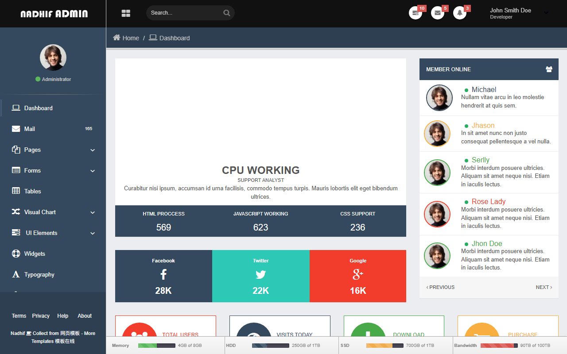Click Michael's avatar in Member Online
Viewport: 567px width, 354px height.
click(439, 98)
